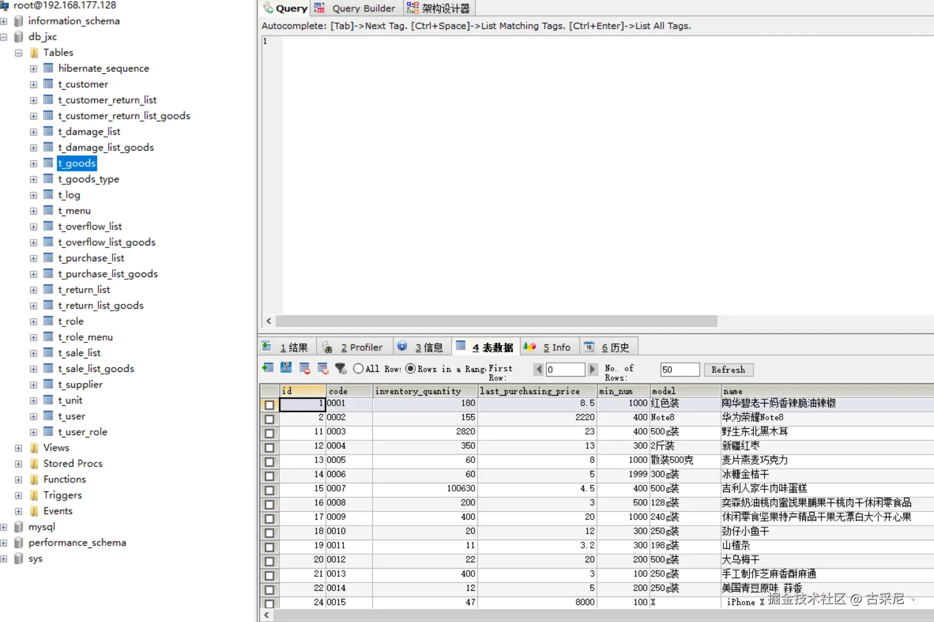Check the row checkbox for code 0010
This screenshot has width=934, height=622.
tap(269, 532)
